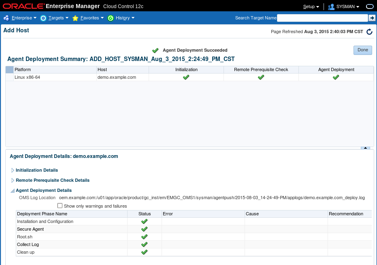Click the OMS Log Location path text
377x265 pixels.
(x=212, y=198)
